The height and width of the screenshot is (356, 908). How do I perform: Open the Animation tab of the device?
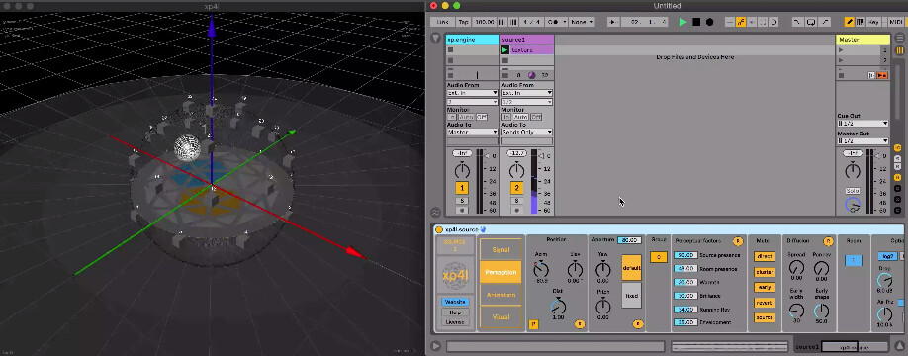coord(500,295)
